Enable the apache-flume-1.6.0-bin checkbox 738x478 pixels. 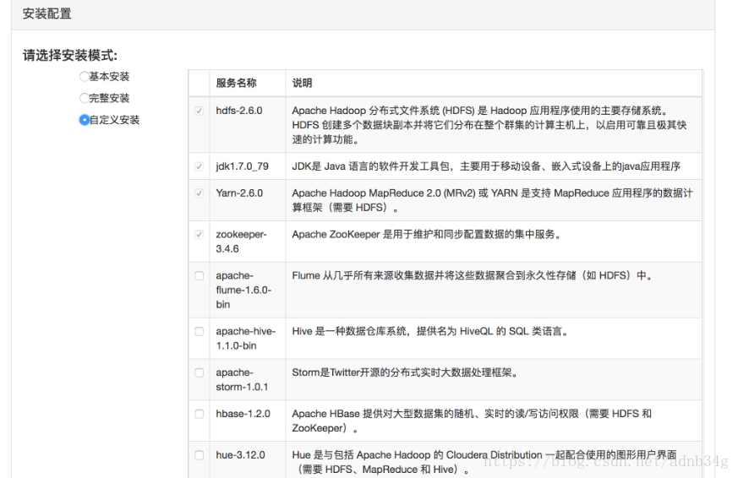[199, 276]
